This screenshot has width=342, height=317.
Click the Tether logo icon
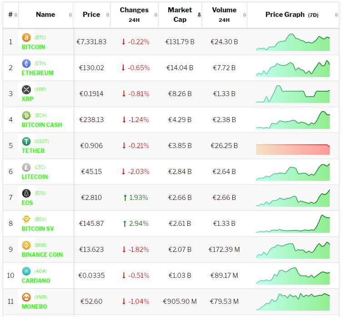click(x=26, y=141)
